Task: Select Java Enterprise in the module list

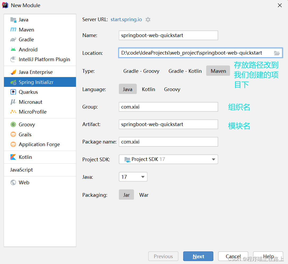Action: [x=35, y=72]
